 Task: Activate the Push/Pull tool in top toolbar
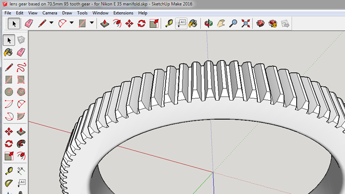[x=105, y=23]
